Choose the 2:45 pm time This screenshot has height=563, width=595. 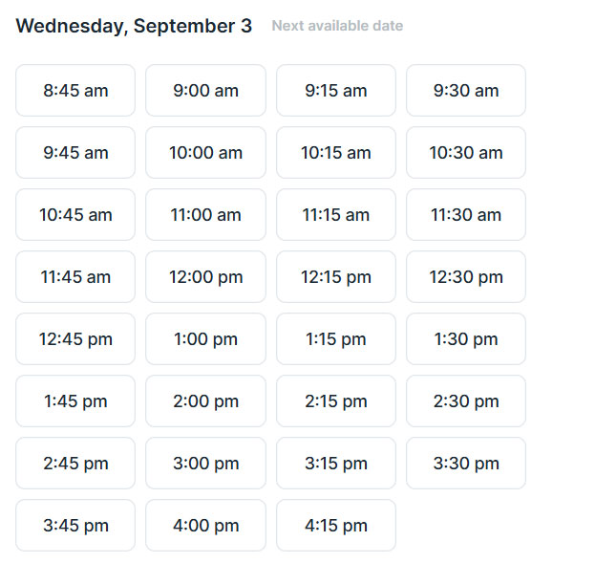pyautogui.click(x=75, y=464)
